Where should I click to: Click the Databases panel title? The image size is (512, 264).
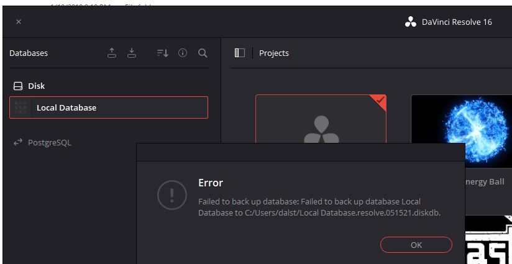(29, 53)
